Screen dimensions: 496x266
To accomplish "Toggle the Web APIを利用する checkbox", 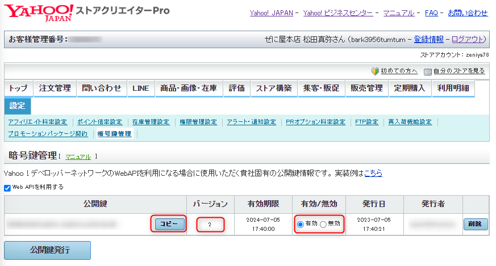I will 7,188.
